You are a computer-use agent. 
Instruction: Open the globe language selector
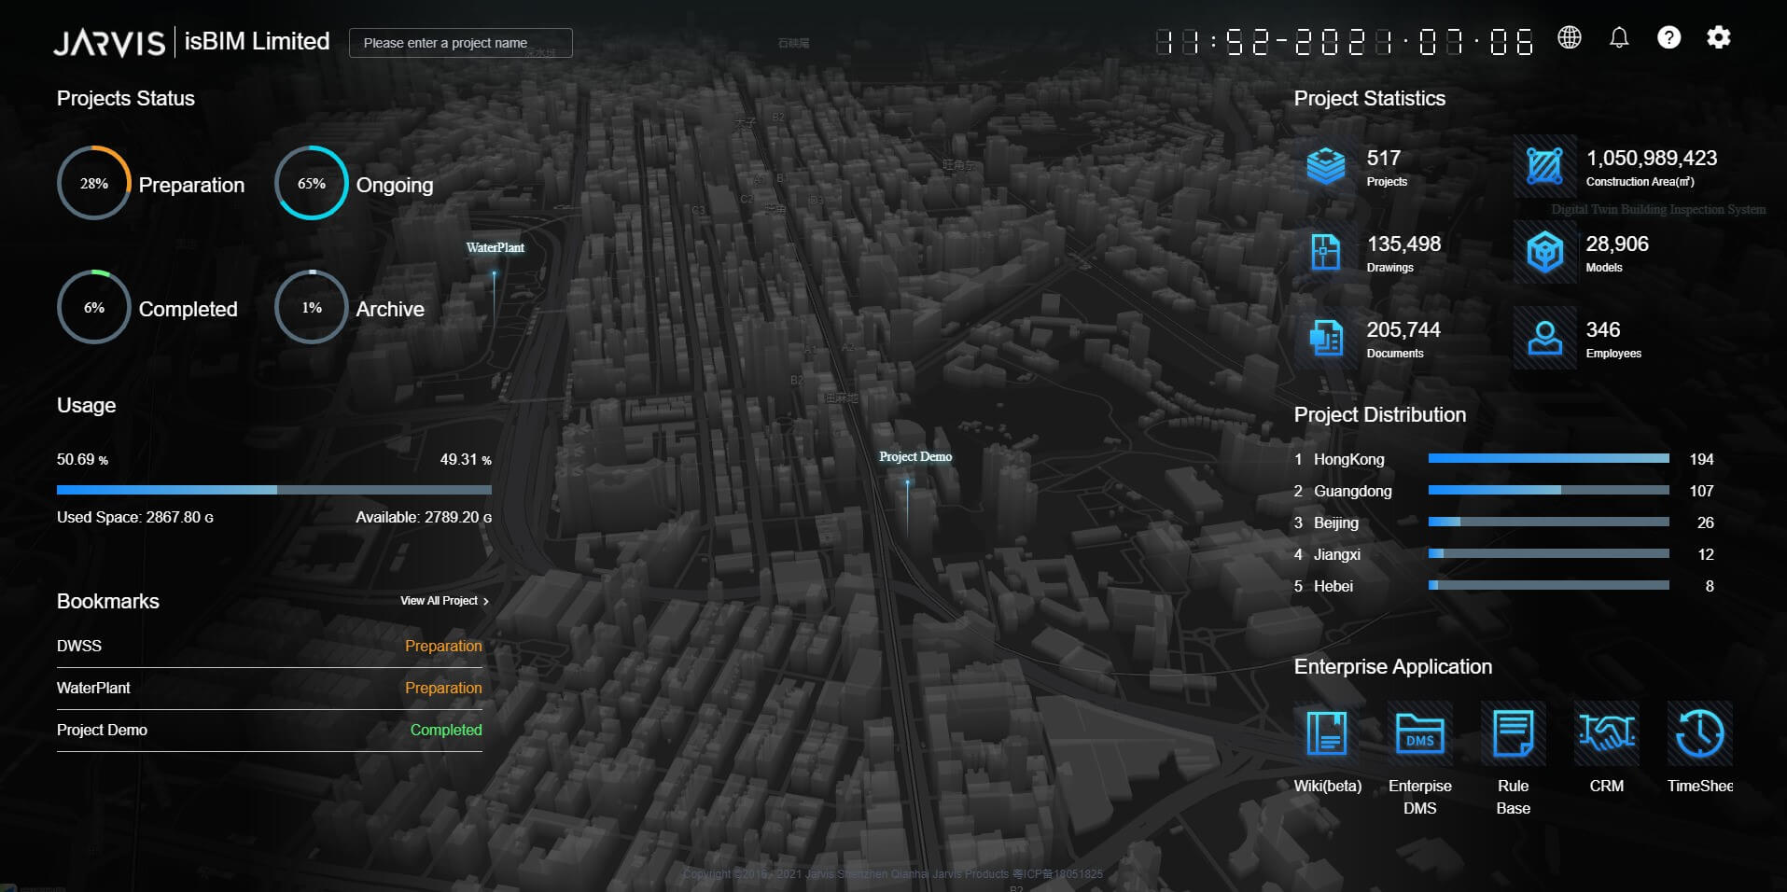[1570, 37]
